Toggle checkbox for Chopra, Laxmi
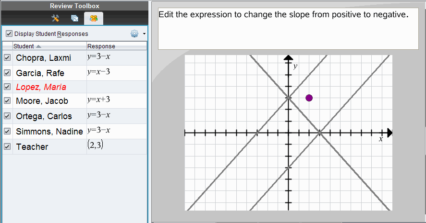This screenshot has width=426, height=223. coord(7,58)
